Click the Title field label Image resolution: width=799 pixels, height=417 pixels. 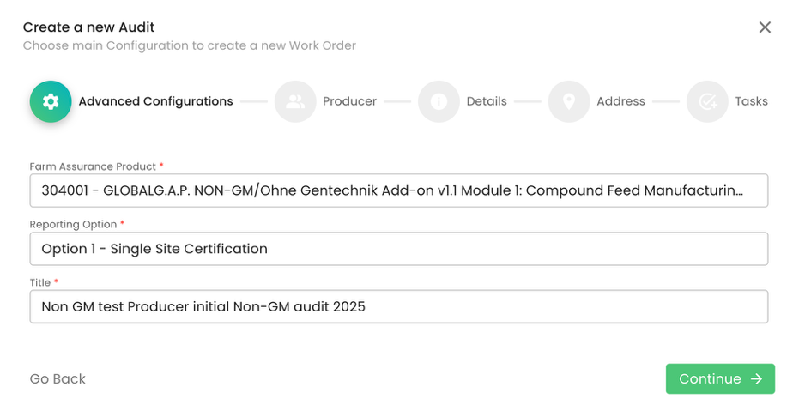[x=40, y=282]
